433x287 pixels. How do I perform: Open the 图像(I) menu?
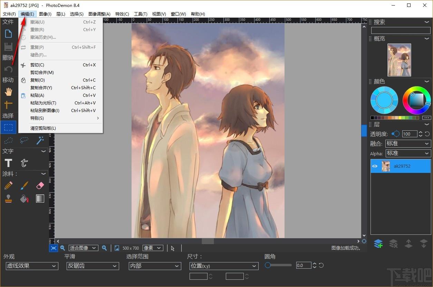click(x=45, y=14)
